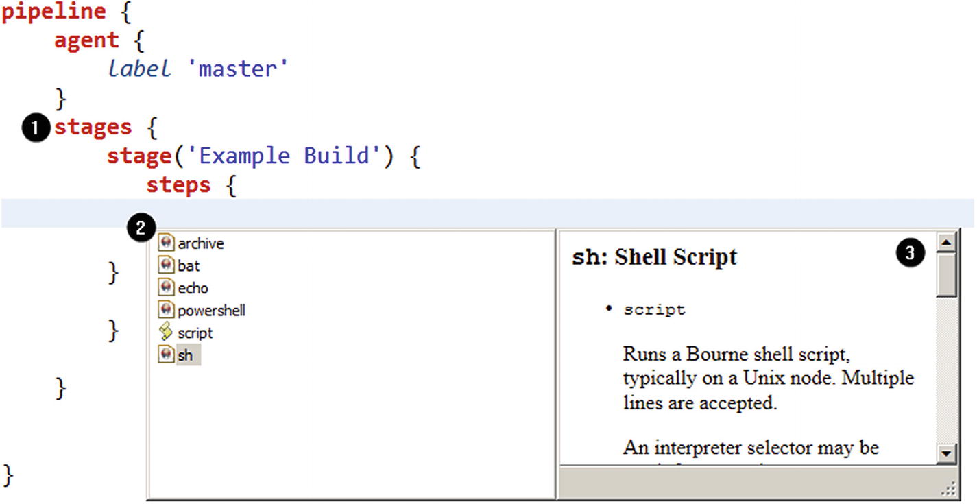Screen dimensions: 977x504
Task: Click the 'sh: Shell Script' heading
Action: [654, 257]
